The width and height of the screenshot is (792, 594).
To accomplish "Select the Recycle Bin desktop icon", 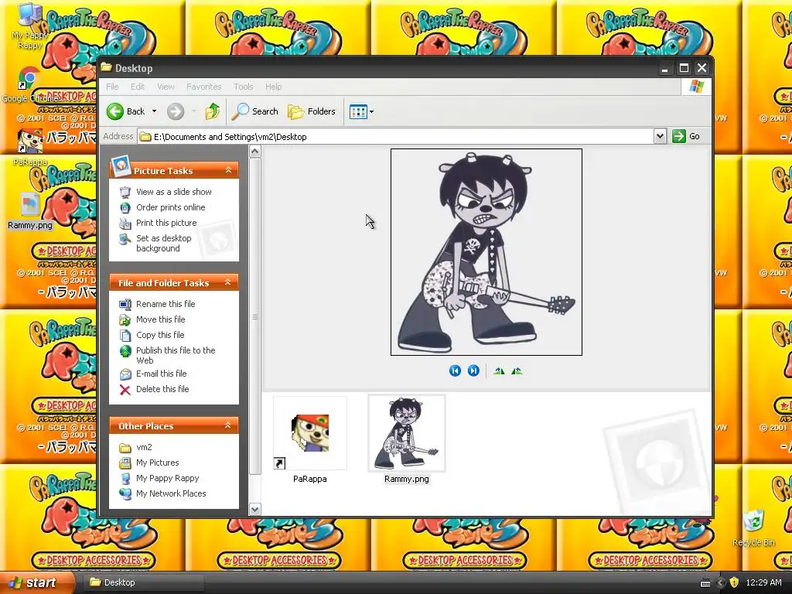I will (753, 527).
